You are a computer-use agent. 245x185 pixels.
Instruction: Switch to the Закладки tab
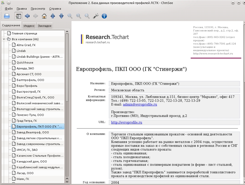pos(44,26)
